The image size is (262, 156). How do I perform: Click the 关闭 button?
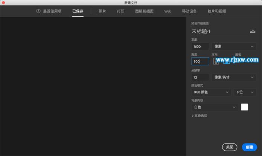point(230,147)
